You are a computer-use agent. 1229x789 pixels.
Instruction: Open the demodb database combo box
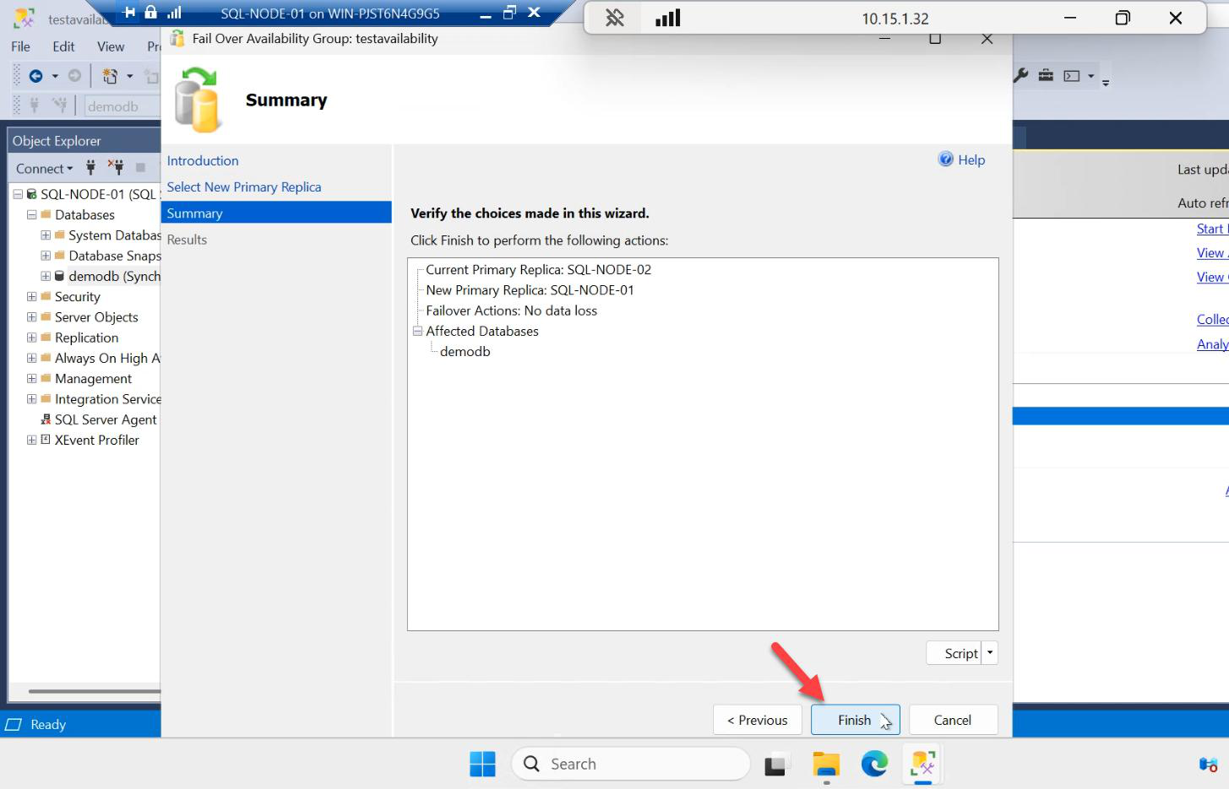[123, 105]
